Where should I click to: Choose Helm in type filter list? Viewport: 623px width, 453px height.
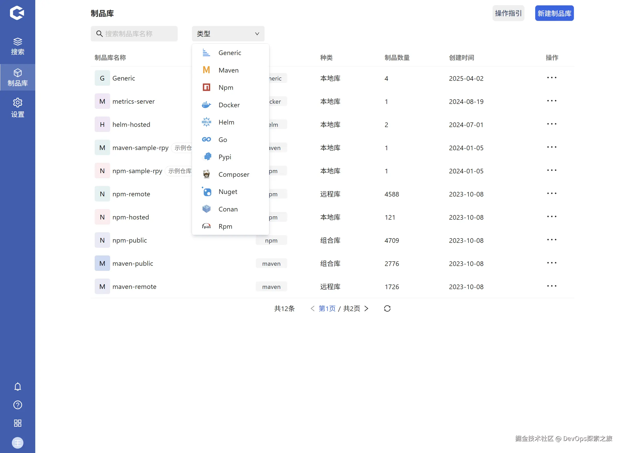pos(226,122)
